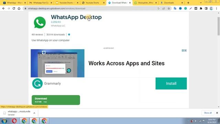Switch to the Atsisiųskite WhatsApp tab
Screen dimensions: 220x124
146,3
